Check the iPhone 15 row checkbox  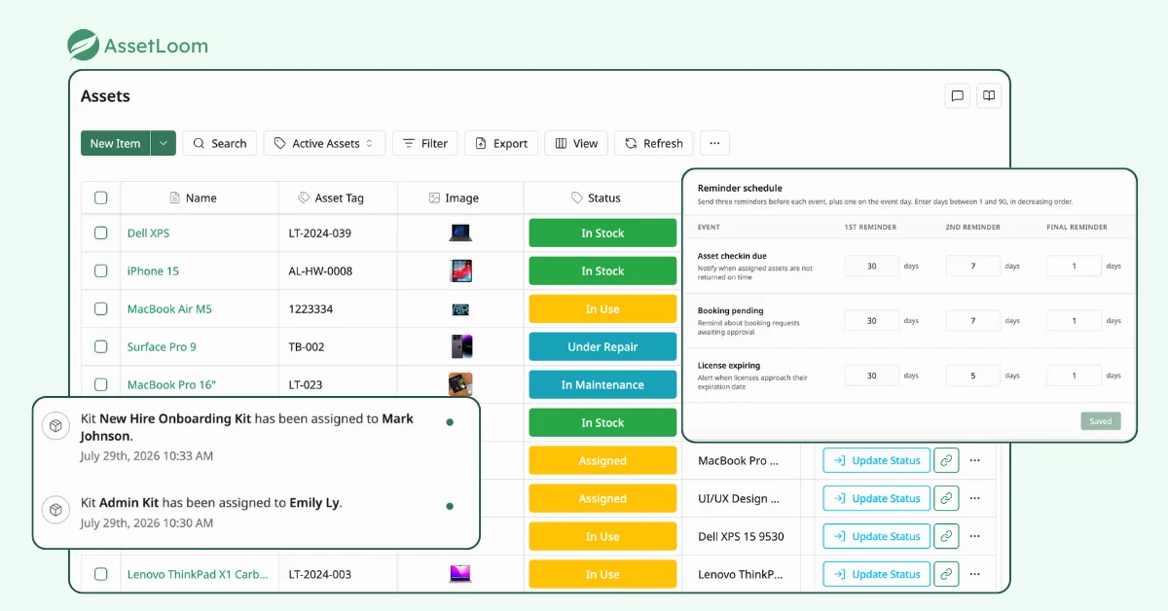point(101,270)
